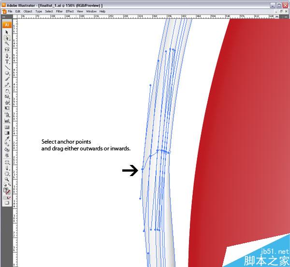
Task: Choose the Line Segment tool
Action: 7,67
